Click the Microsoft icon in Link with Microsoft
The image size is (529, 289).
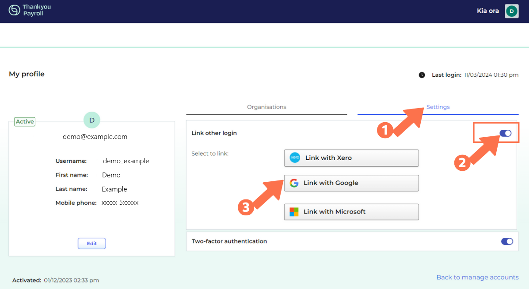tap(294, 212)
